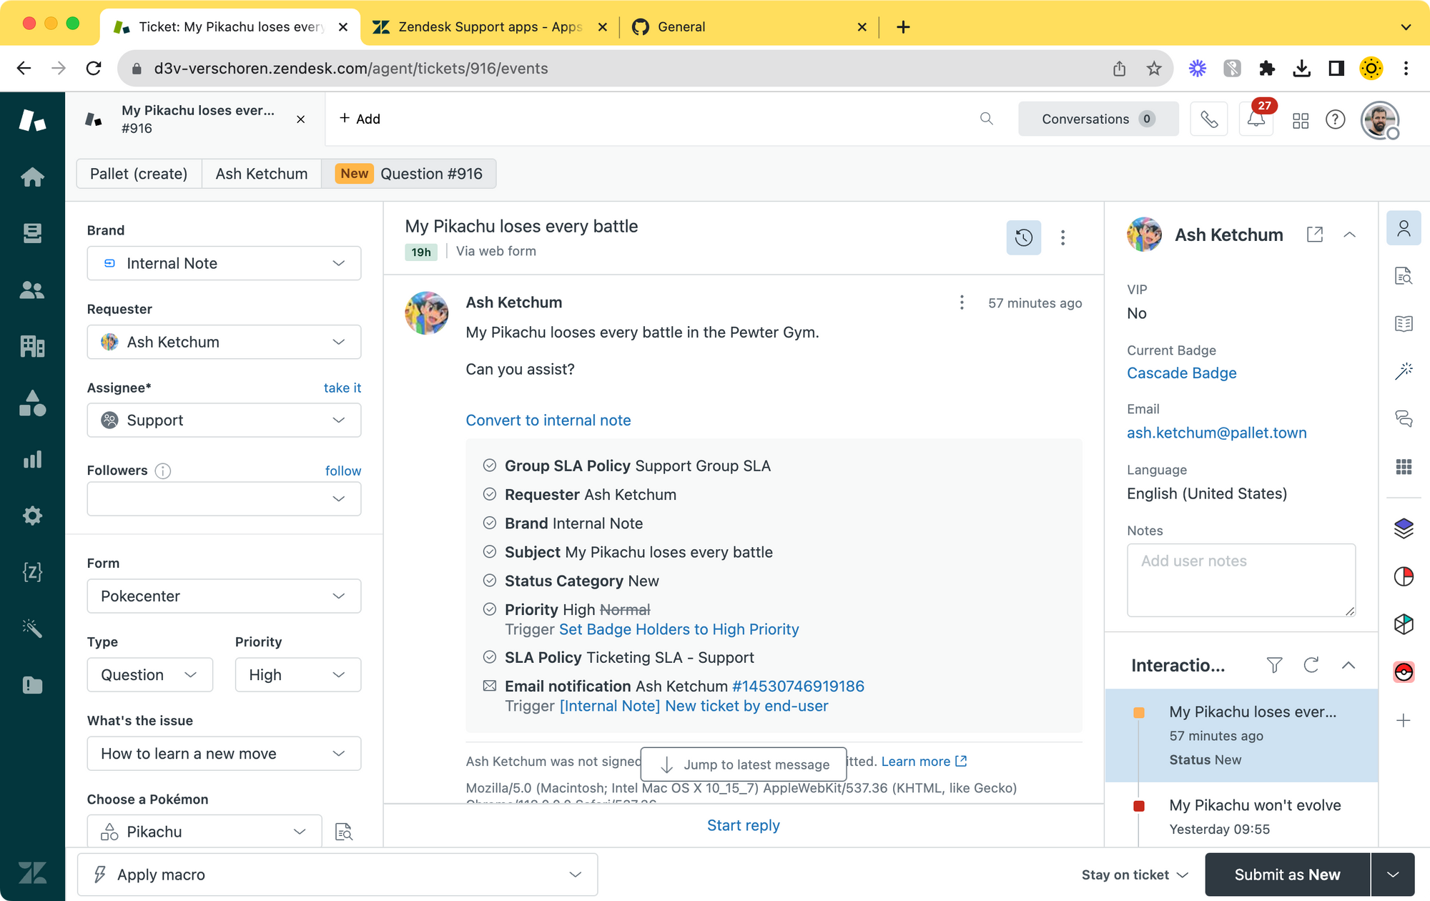Open the Reporting bar chart icon
Image resolution: width=1430 pixels, height=901 pixels.
point(32,459)
